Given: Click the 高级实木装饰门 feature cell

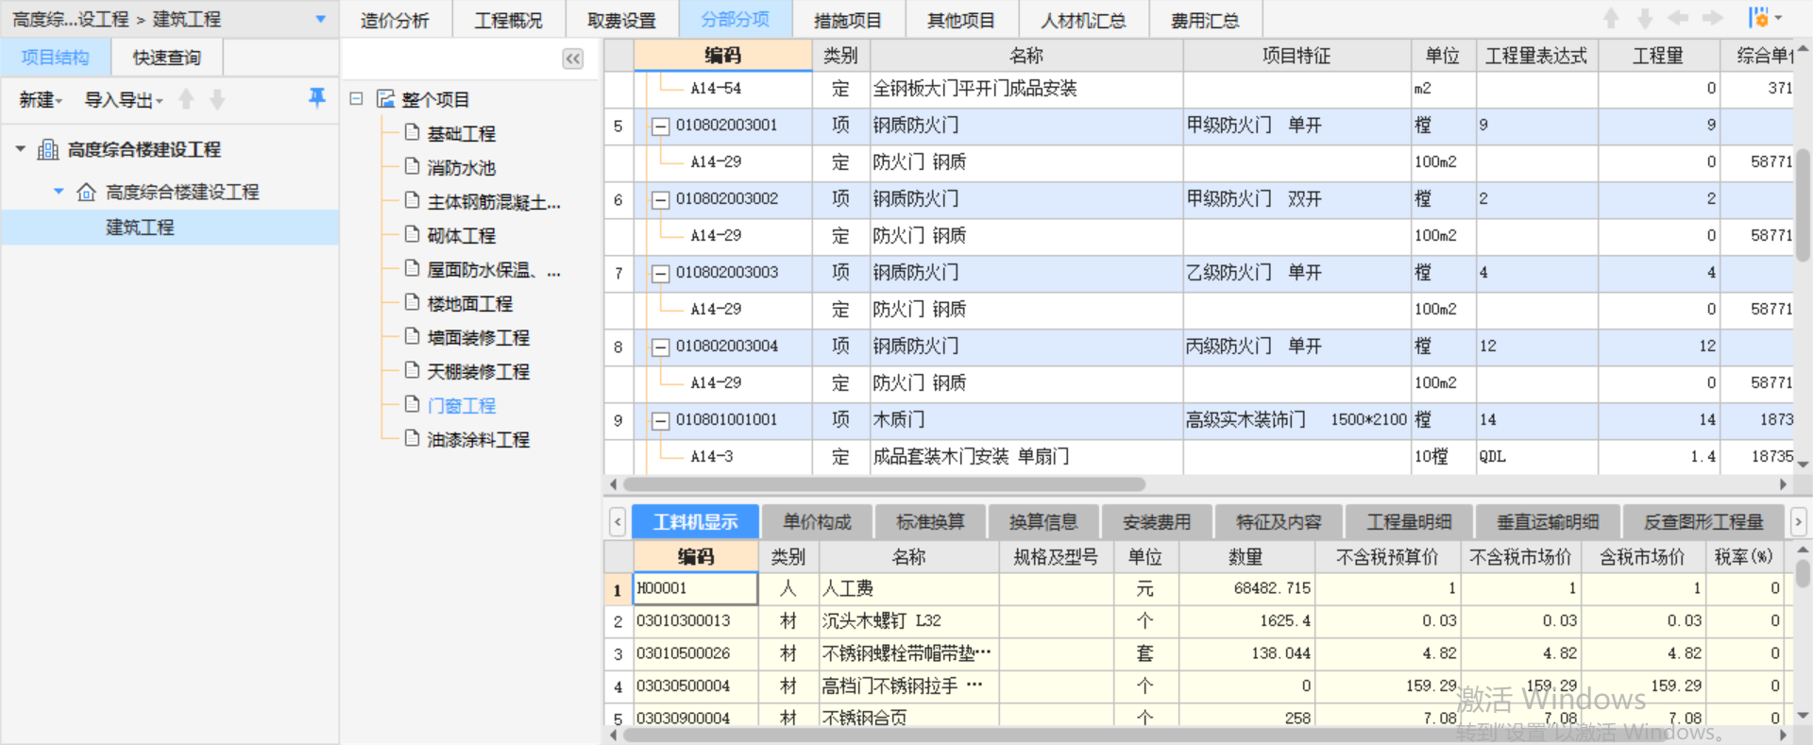Looking at the screenshot, I should (x=1296, y=420).
